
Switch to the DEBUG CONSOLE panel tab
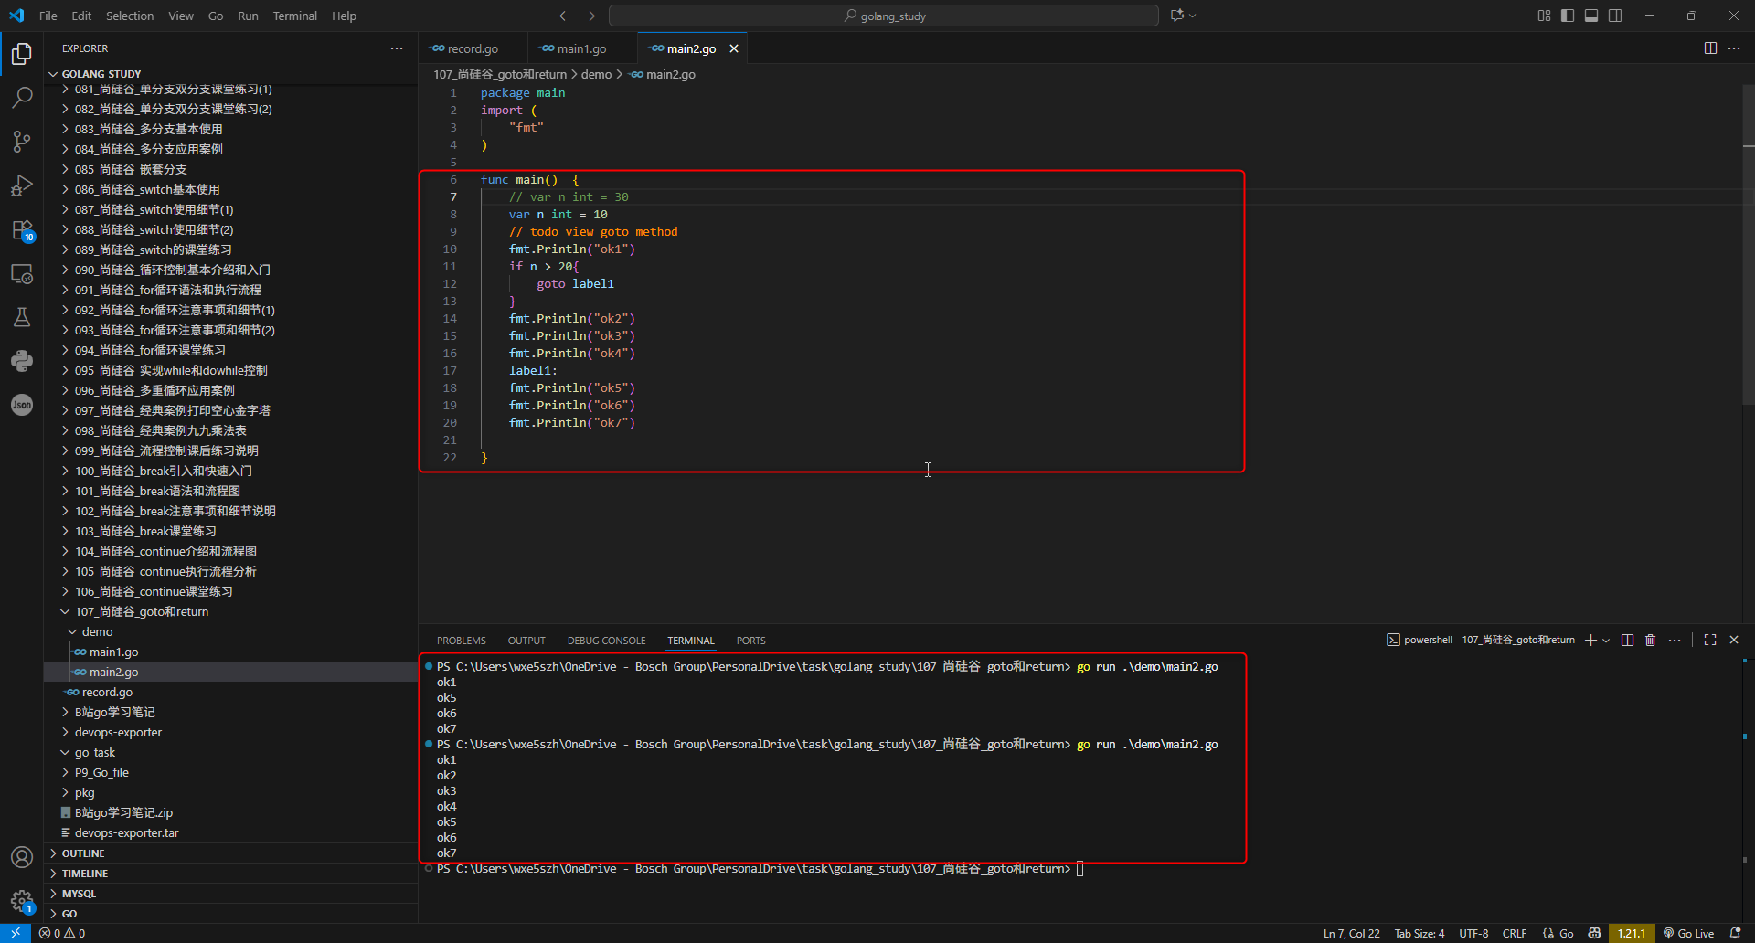click(606, 641)
